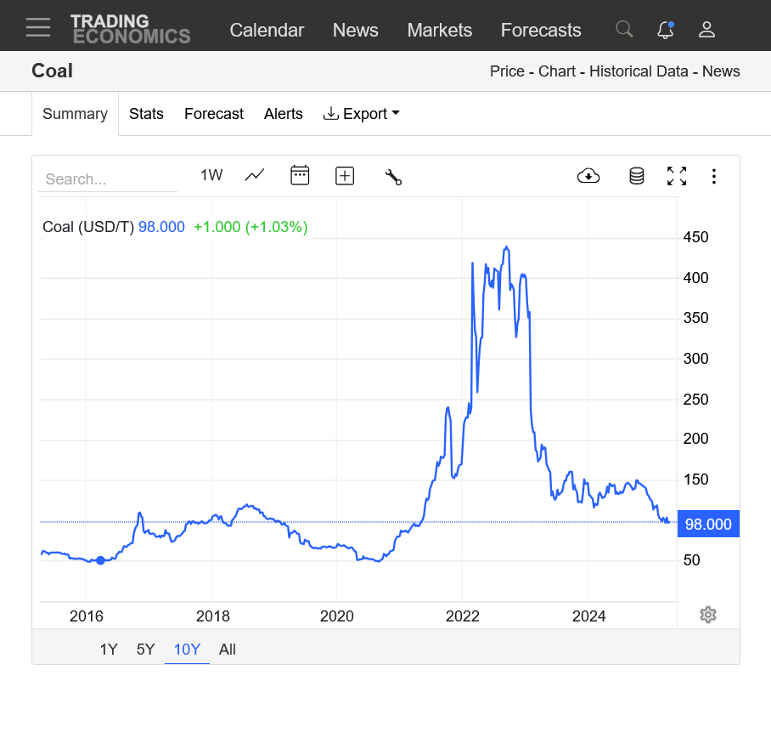Expand the Export dropdown

(x=362, y=114)
